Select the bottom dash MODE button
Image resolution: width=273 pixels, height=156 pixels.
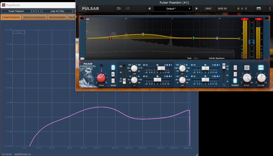pos(113,81)
